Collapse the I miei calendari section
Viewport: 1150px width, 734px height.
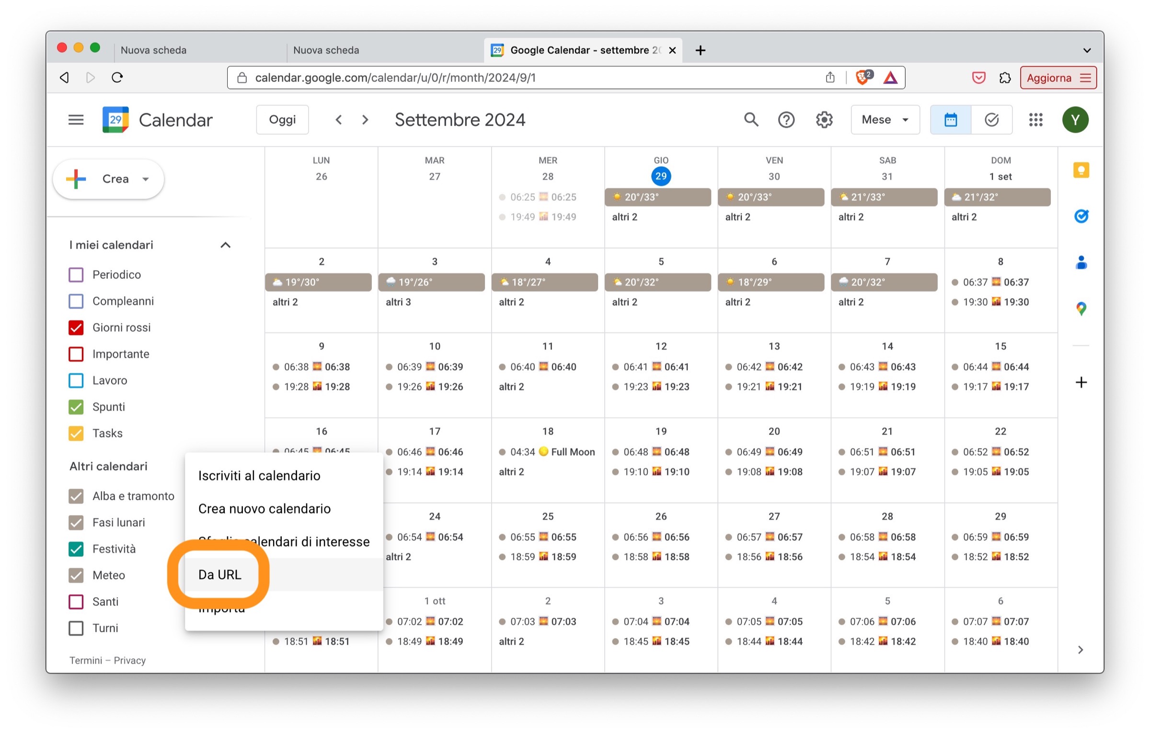(225, 245)
